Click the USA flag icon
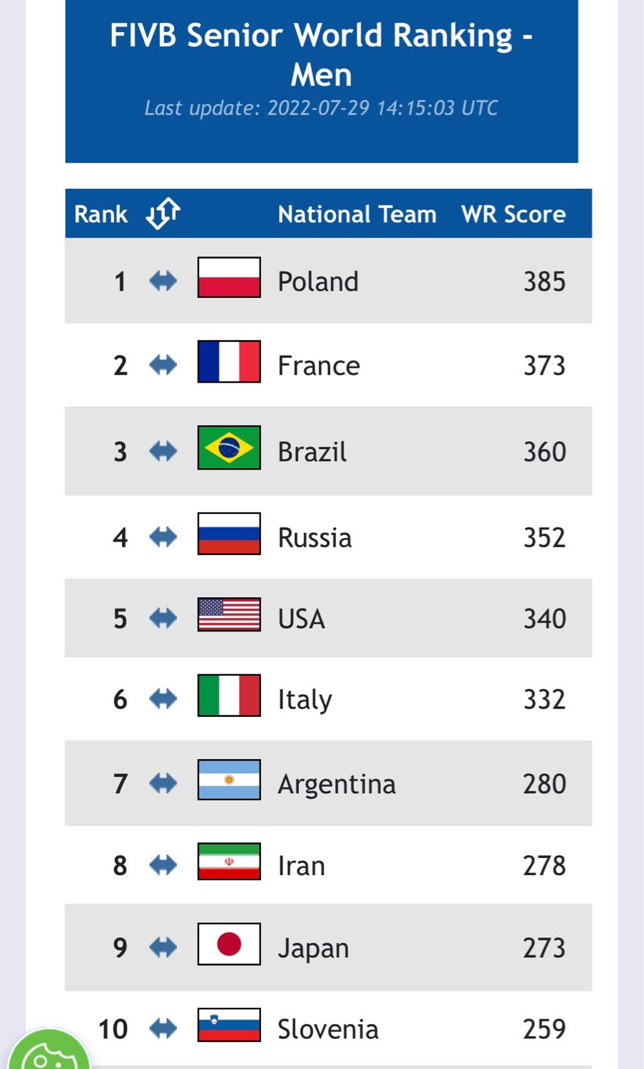 [229, 614]
